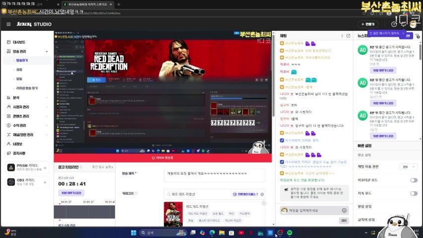Download the OBS 가이드 via its arrow icon
This screenshot has height=238, width=423.
pyautogui.click(x=45, y=182)
